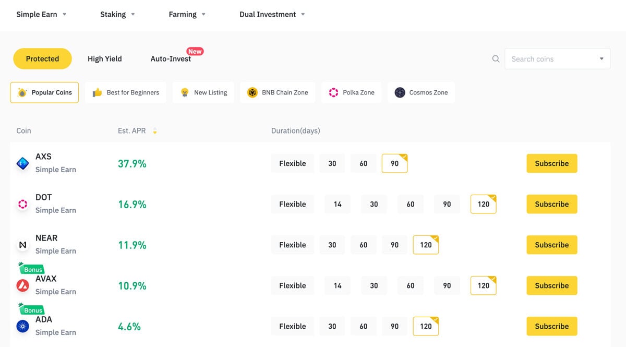The height and width of the screenshot is (347, 626).
Task: Select 60-day duration for AXS
Action: click(364, 163)
